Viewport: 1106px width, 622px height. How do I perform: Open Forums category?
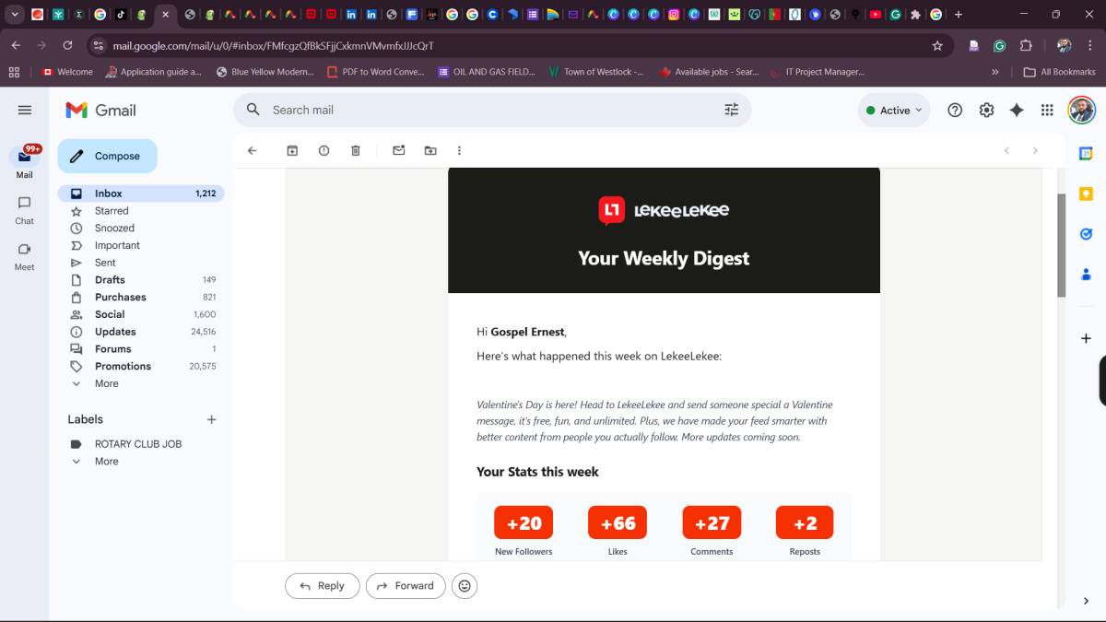(x=141, y=348)
